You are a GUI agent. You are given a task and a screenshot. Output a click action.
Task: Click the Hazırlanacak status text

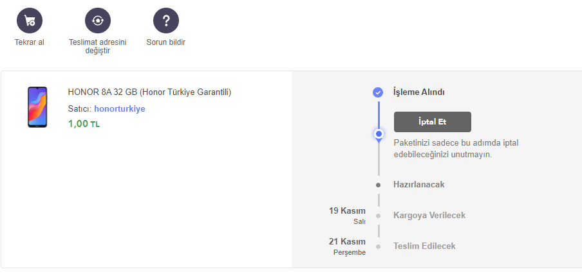[418, 185]
